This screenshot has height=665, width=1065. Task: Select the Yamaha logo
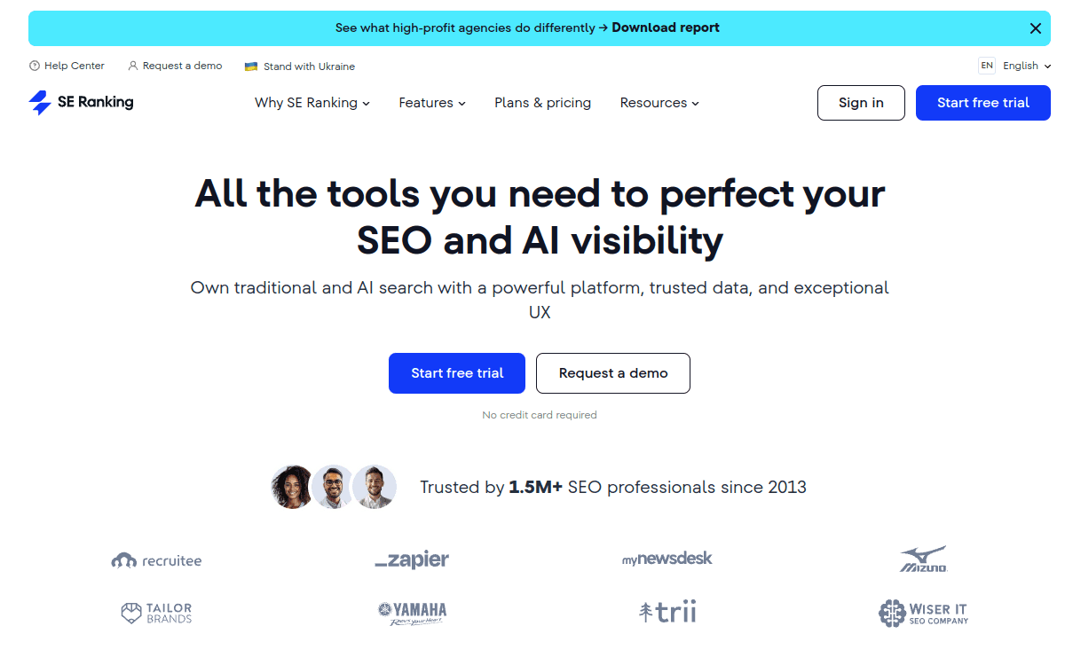point(412,612)
